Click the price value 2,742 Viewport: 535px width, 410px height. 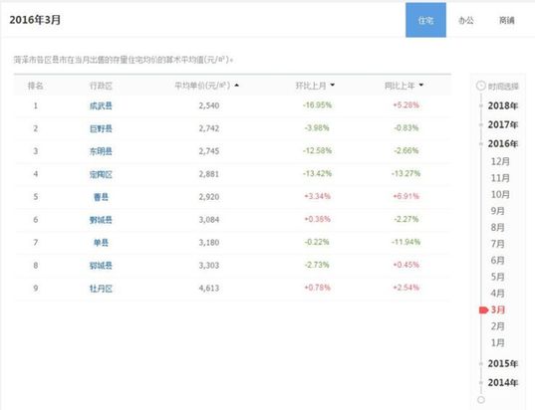point(209,128)
